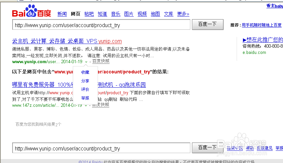
Task: Open the 帮助 help link
Action: point(250,148)
